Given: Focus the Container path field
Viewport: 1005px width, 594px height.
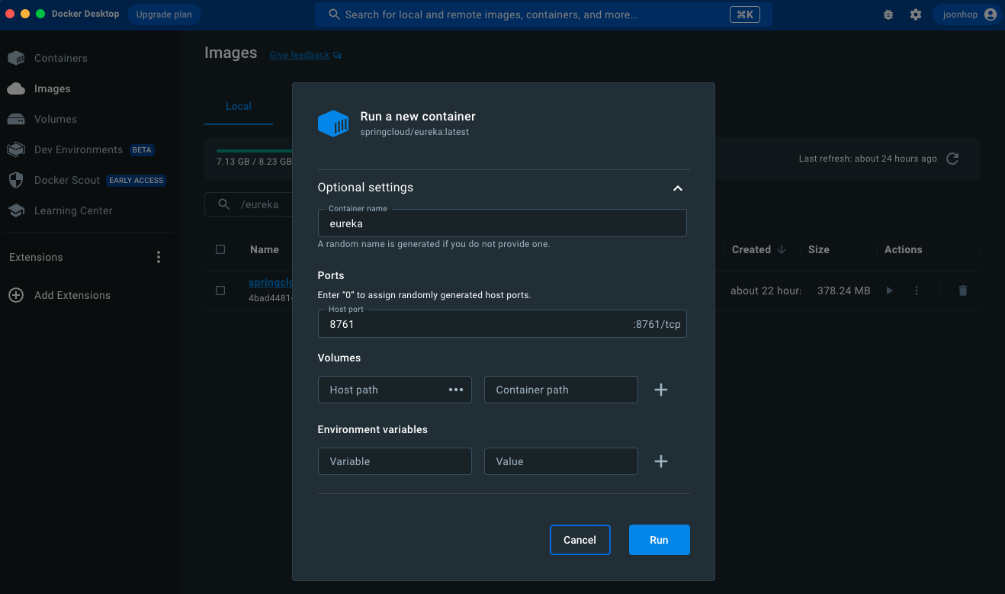Looking at the screenshot, I should click(561, 390).
